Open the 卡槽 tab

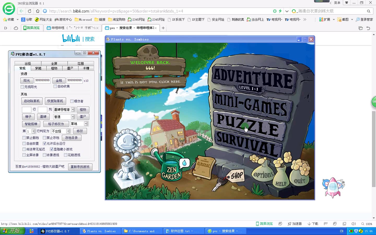pos(86,68)
